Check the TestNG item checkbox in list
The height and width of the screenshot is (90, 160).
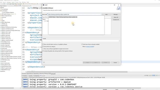point(45,21)
